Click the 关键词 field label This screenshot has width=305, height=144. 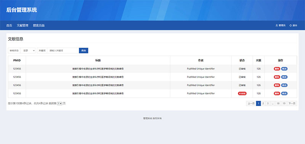42,51
